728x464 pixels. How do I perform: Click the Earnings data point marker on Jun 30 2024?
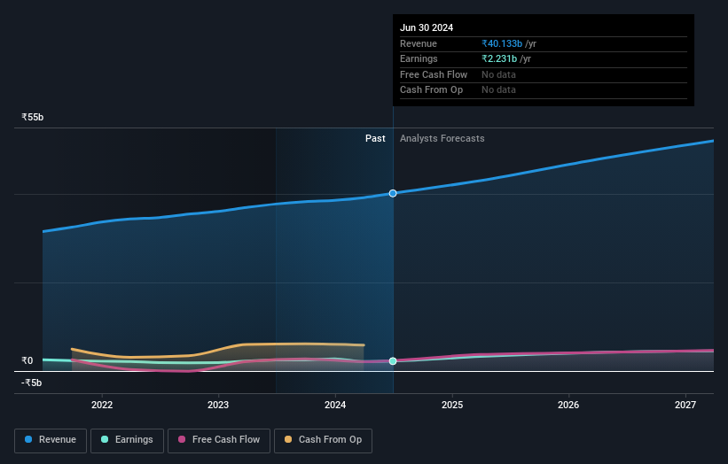pos(393,361)
